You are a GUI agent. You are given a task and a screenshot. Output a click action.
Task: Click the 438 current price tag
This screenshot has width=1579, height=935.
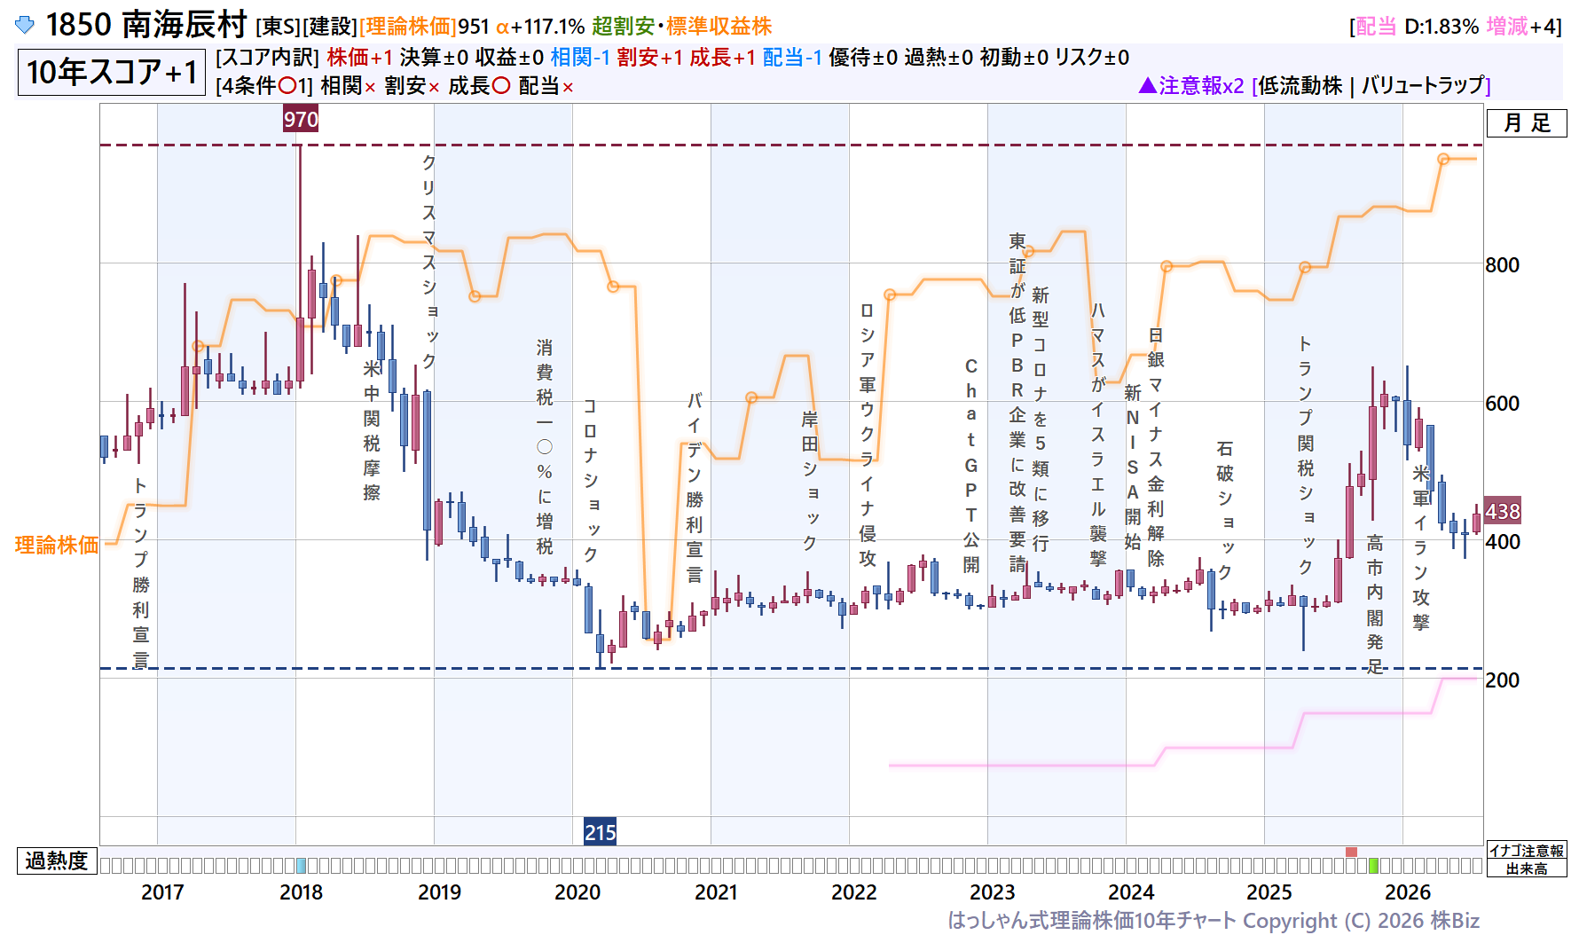pos(1502,511)
